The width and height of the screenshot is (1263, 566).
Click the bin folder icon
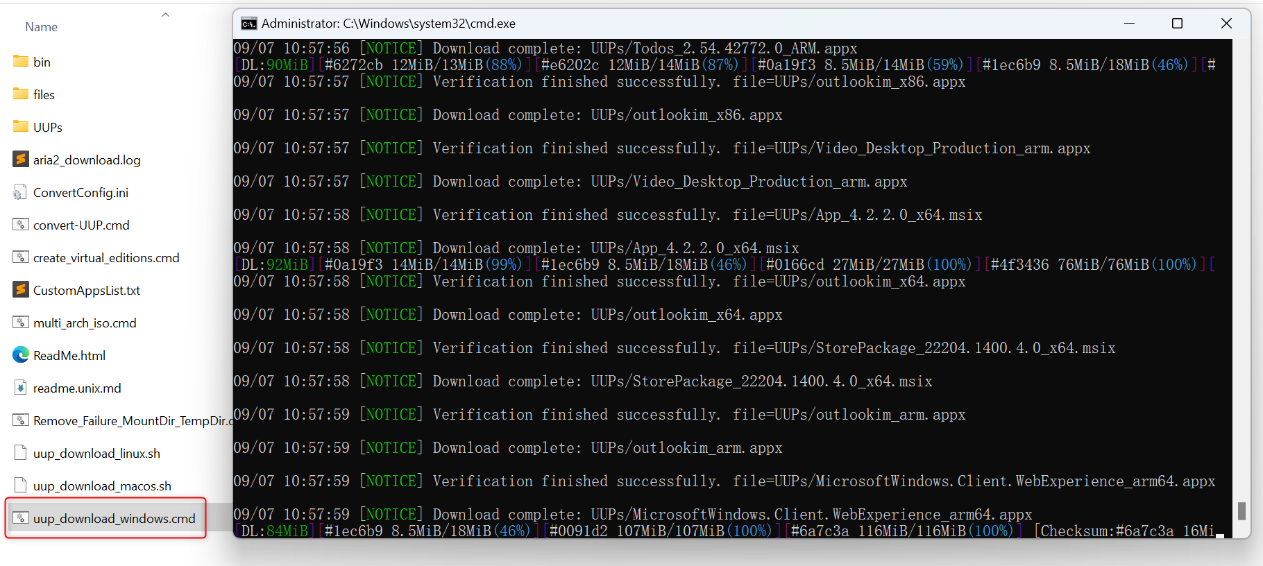21,62
